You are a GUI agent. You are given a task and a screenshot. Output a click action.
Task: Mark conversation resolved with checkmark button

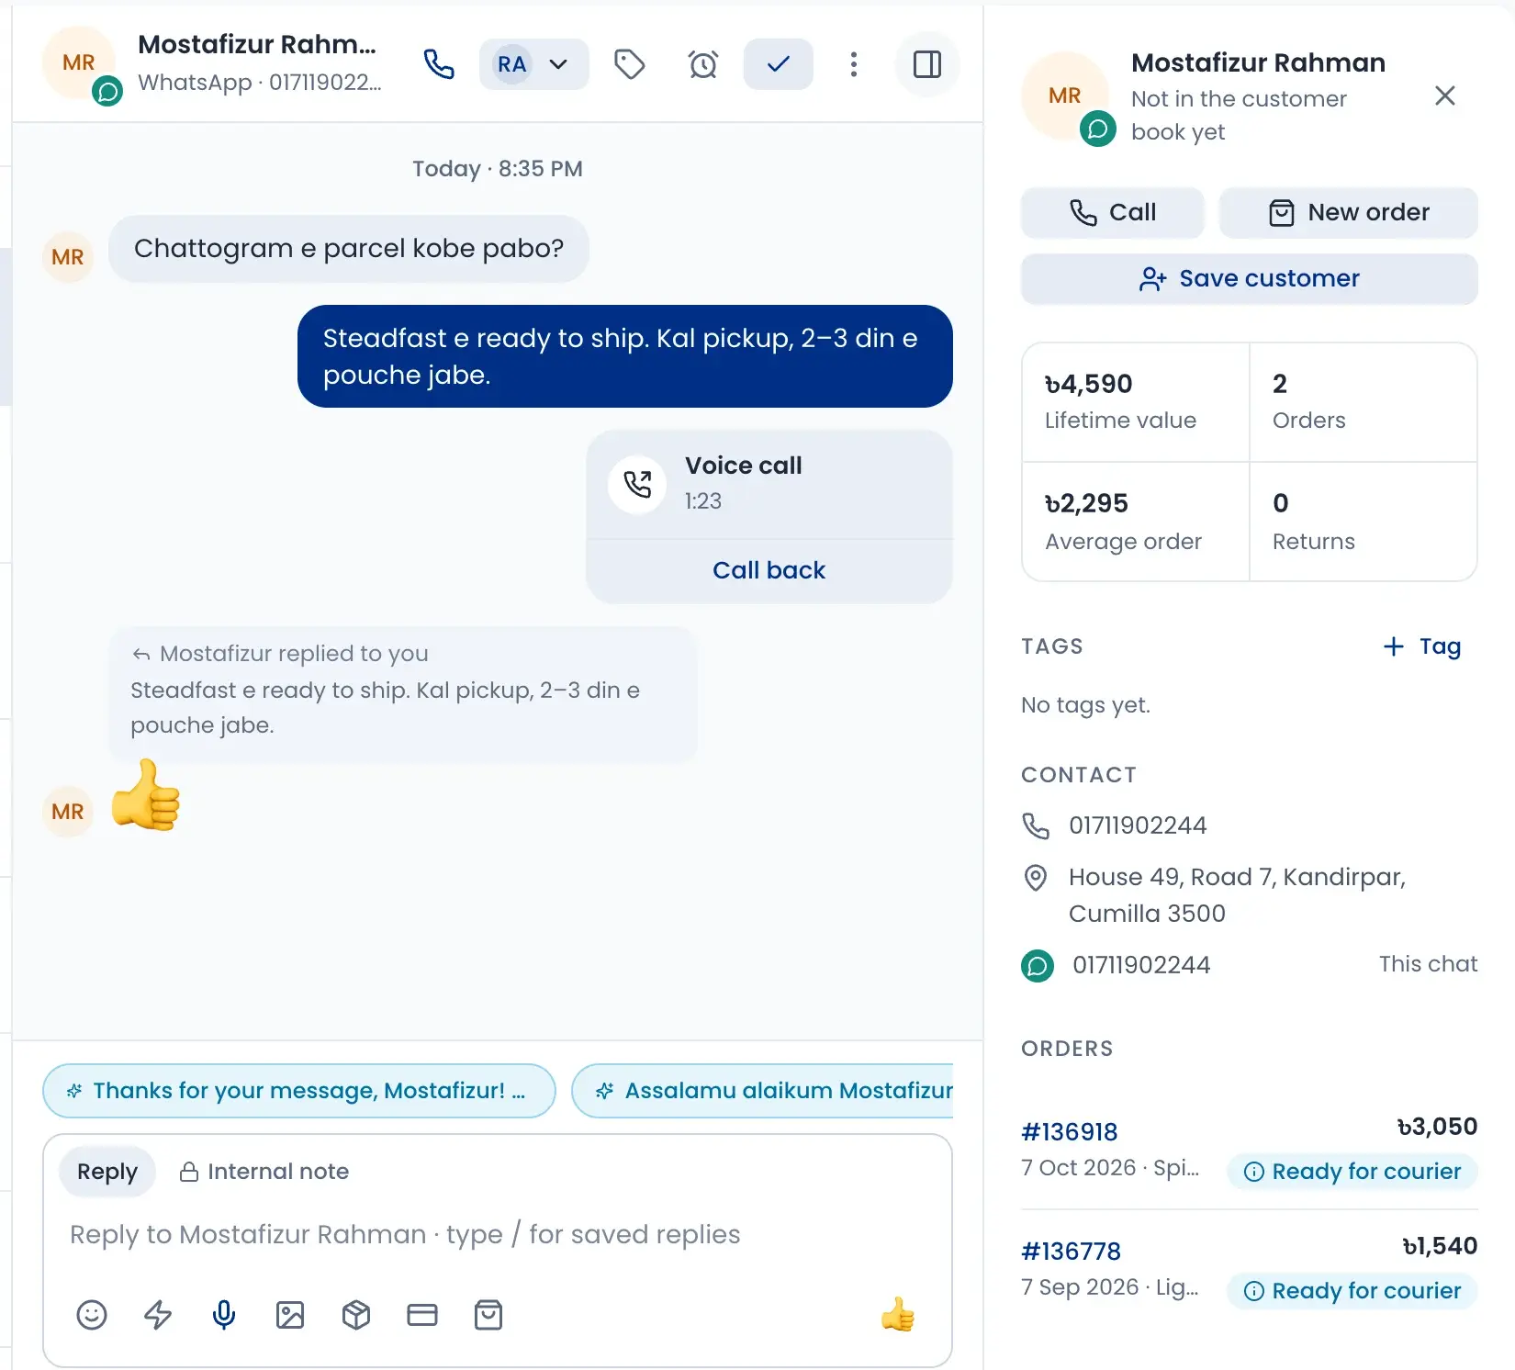778,64
